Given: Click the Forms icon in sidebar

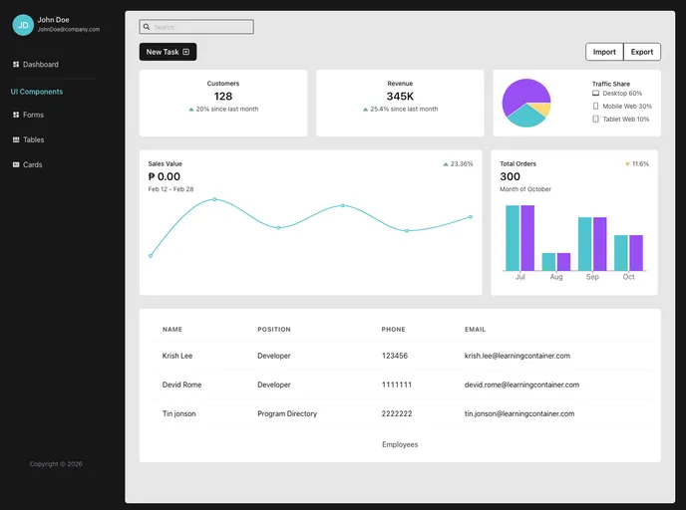Looking at the screenshot, I should pyautogui.click(x=16, y=115).
